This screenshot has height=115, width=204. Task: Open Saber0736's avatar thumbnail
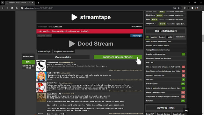click(41, 77)
